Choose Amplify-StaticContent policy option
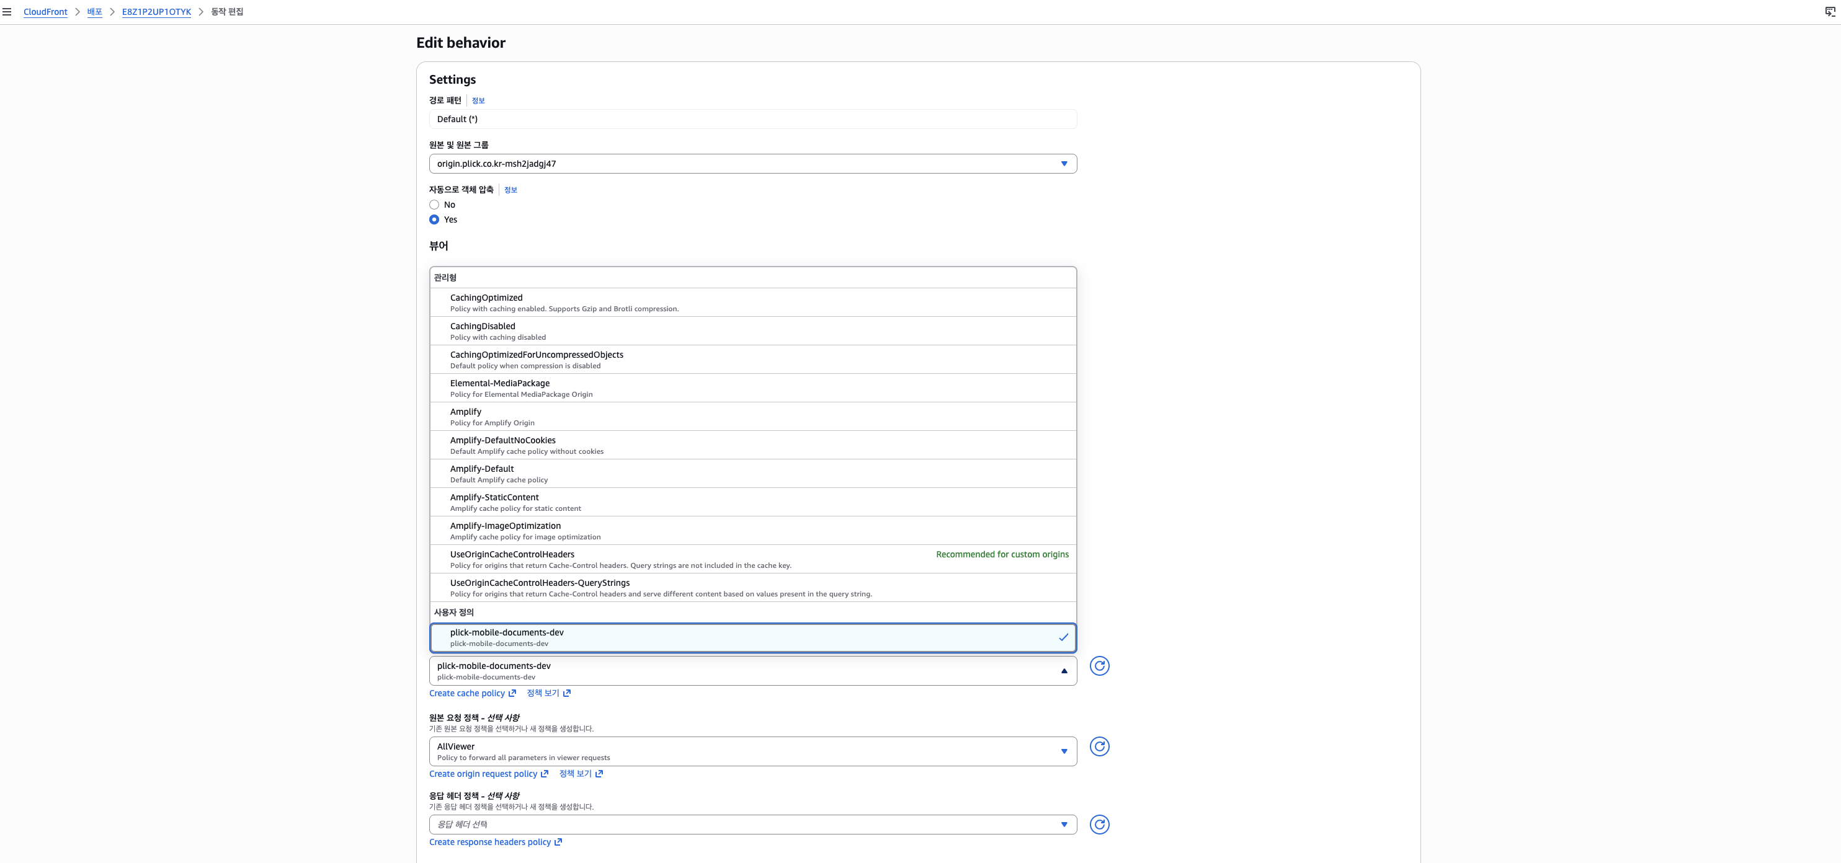 tap(752, 503)
